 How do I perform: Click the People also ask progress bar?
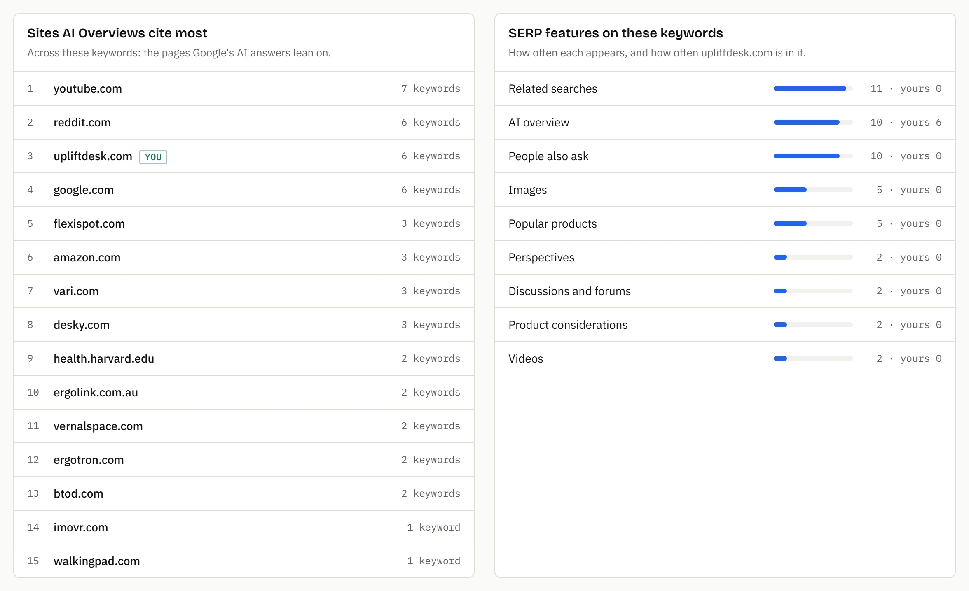tap(813, 156)
